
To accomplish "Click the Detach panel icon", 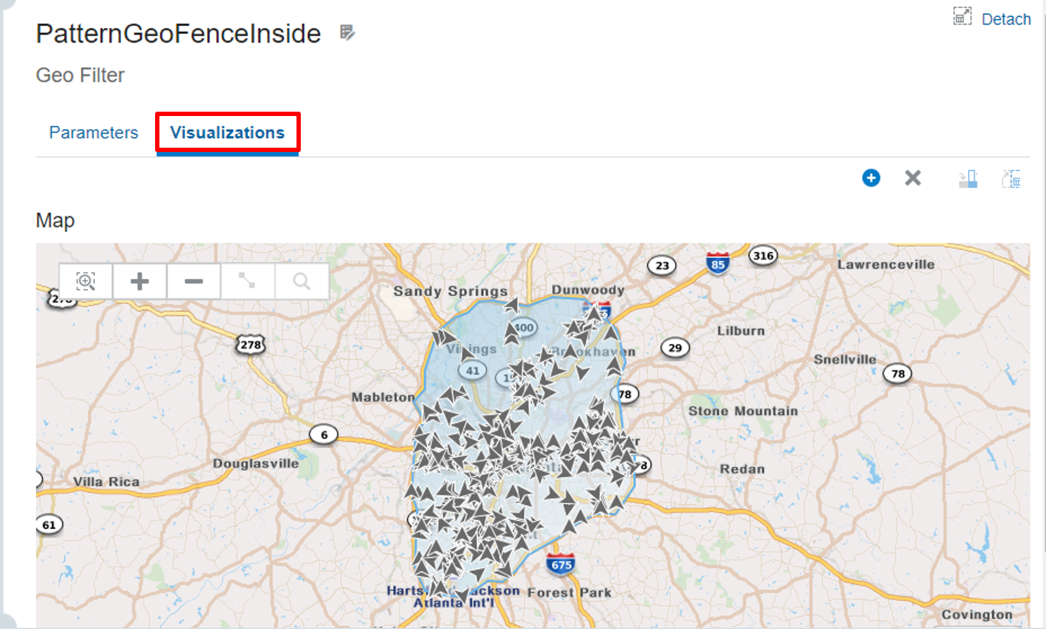I will click(x=962, y=17).
